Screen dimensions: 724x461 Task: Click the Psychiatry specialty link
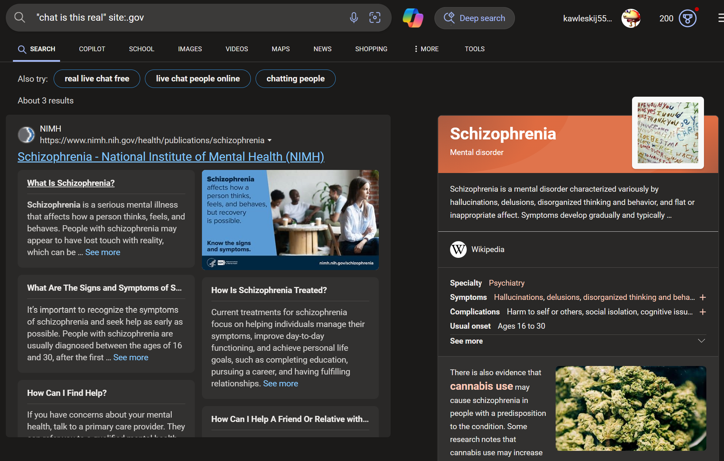[506, 283]
